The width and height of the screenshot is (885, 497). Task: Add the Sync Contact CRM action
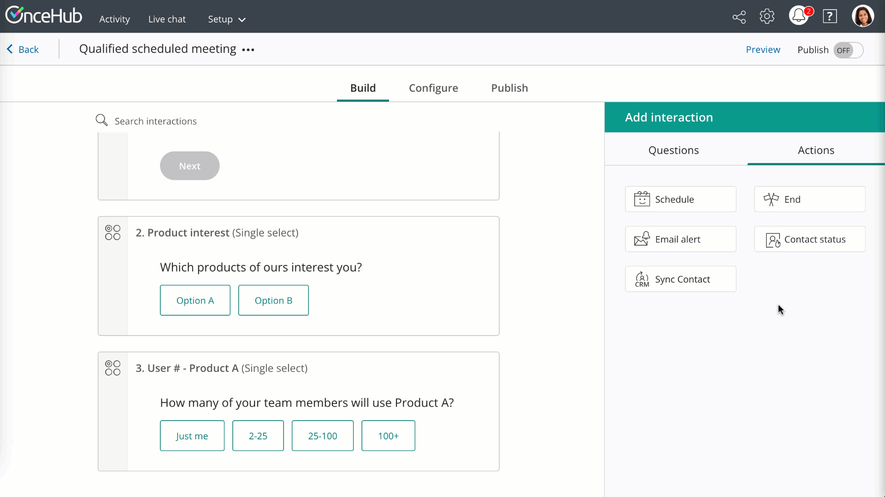[x=680, y=279]
